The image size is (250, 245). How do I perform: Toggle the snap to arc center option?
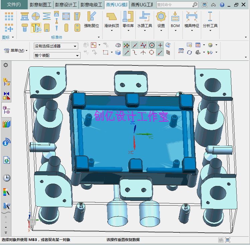pyautogui.click(x=152, y=45)
